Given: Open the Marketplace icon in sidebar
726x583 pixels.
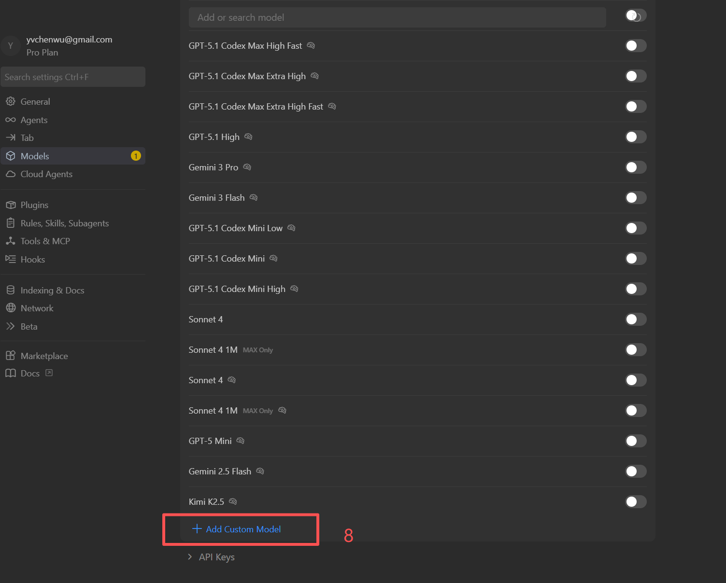Looking at the screenshot, I should tap(11, 355).
